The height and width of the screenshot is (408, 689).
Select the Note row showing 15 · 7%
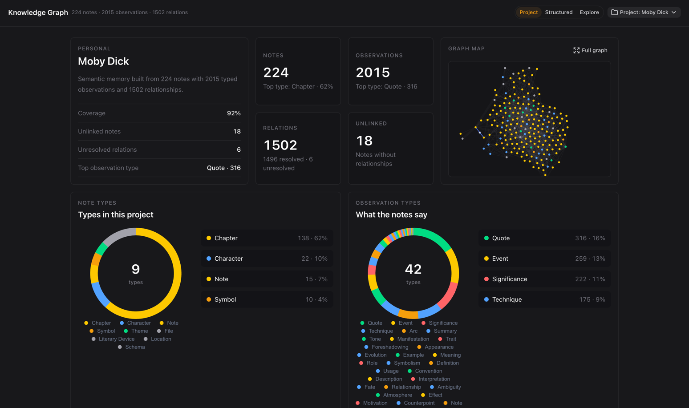(x=267, y=279)
